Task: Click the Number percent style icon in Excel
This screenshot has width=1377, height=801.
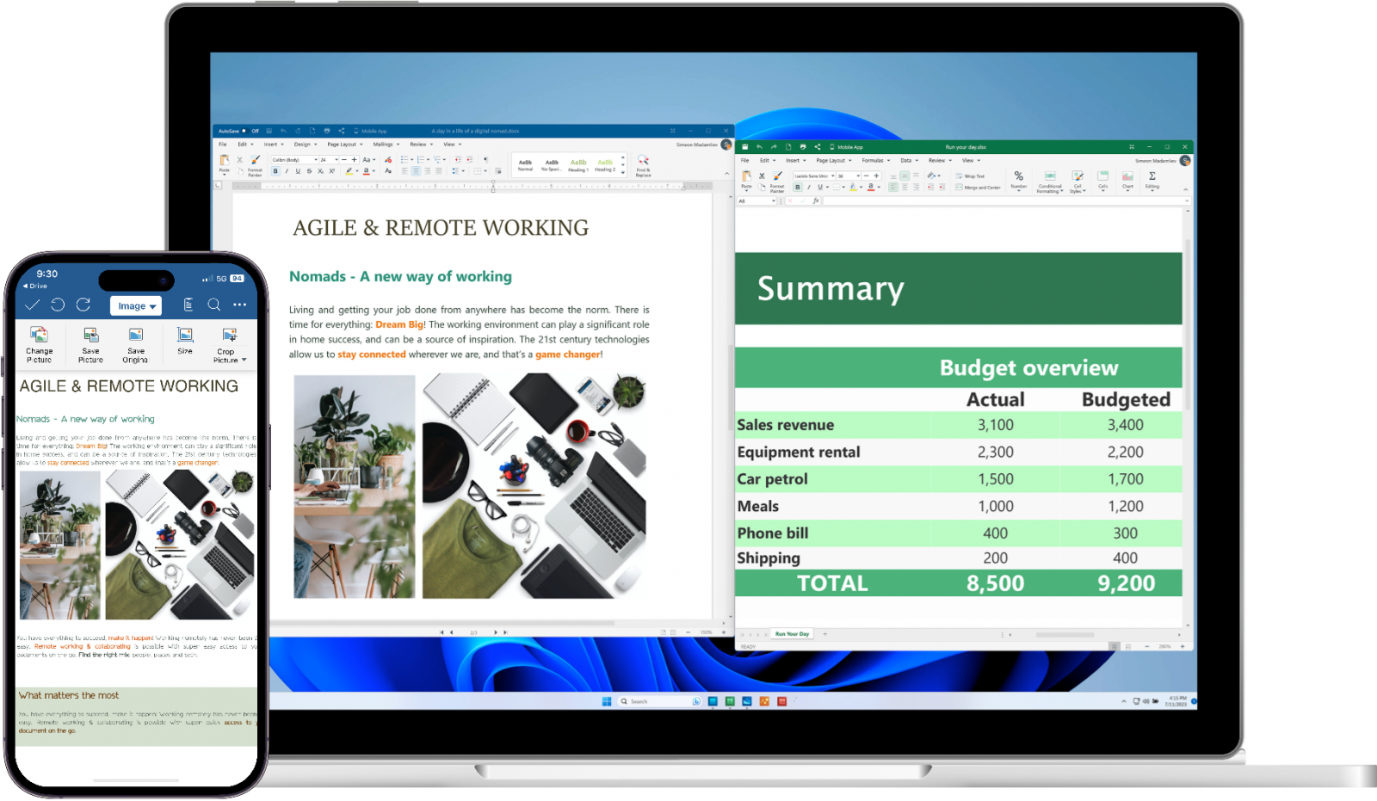Action: (1018, 176)
